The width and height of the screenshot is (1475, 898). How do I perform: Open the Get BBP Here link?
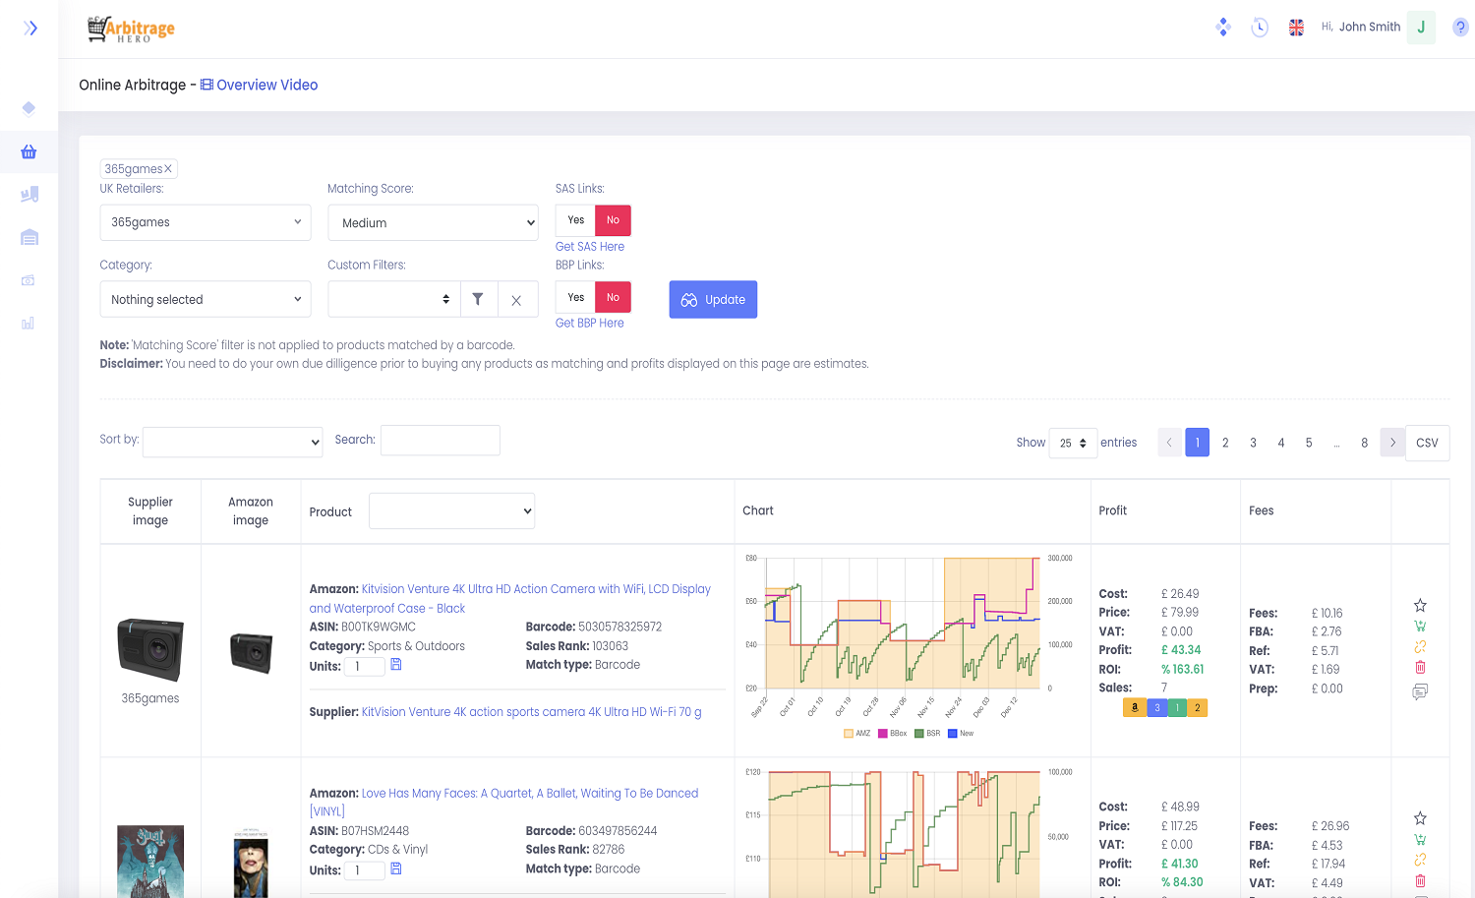click(x=590, y=323)
